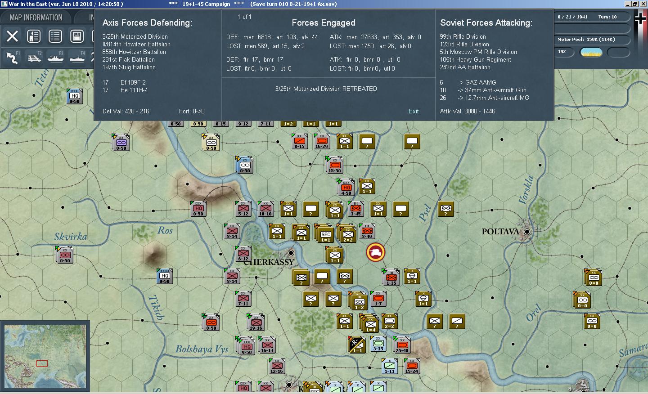The width and height of the screenshot is (648, 394).
Task: Select the light blue 3-35 counter
Action: click(378, 344)
